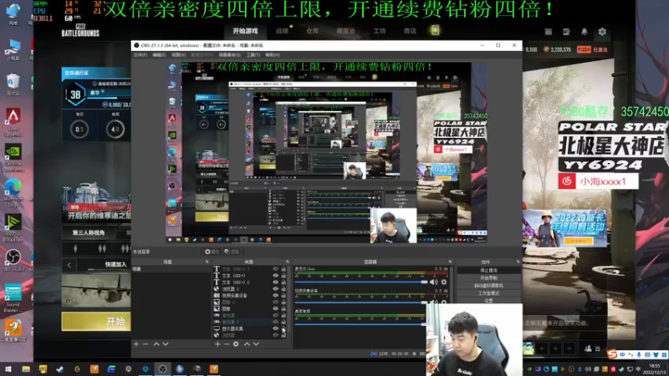Click PUBG back chevron beside 快速加入
Image resolution: width=669 pixels, height=376 pixels.
tap(69, 265)
